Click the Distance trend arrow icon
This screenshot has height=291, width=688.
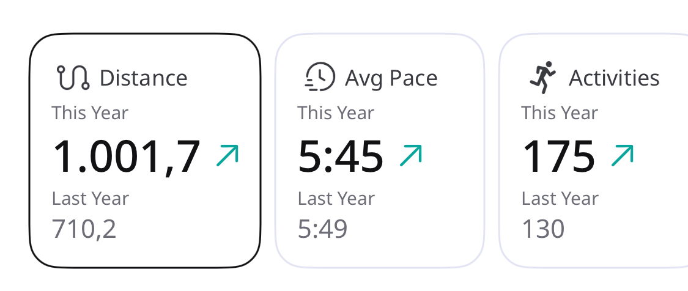(227, 156)
